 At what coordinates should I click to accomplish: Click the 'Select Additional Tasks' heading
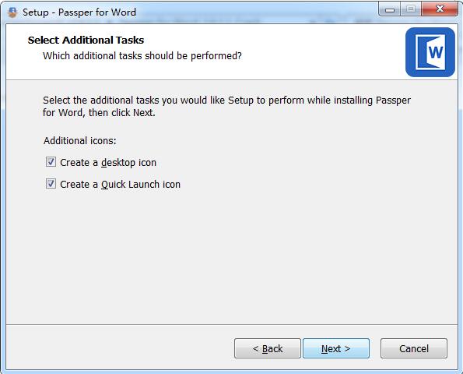click(86, 40)
